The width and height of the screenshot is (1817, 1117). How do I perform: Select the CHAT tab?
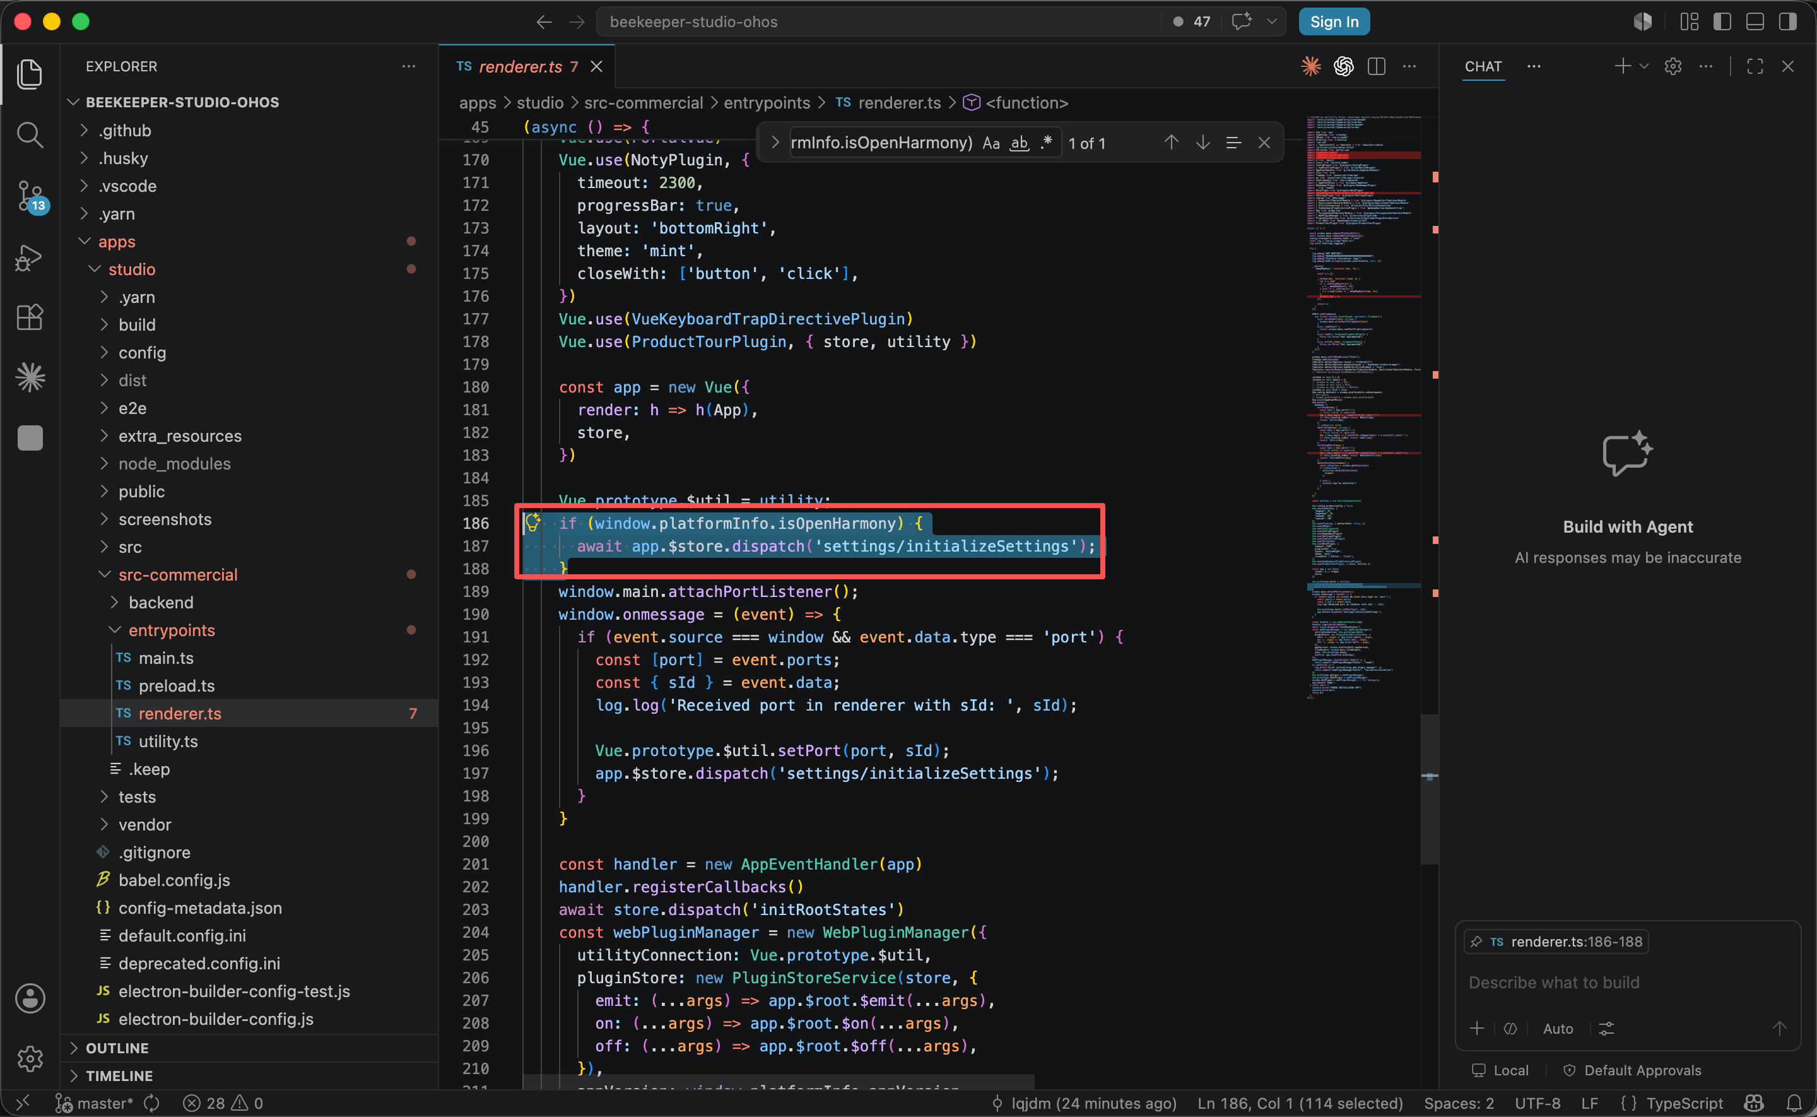pyautogui.click(x=1483, y=66)
